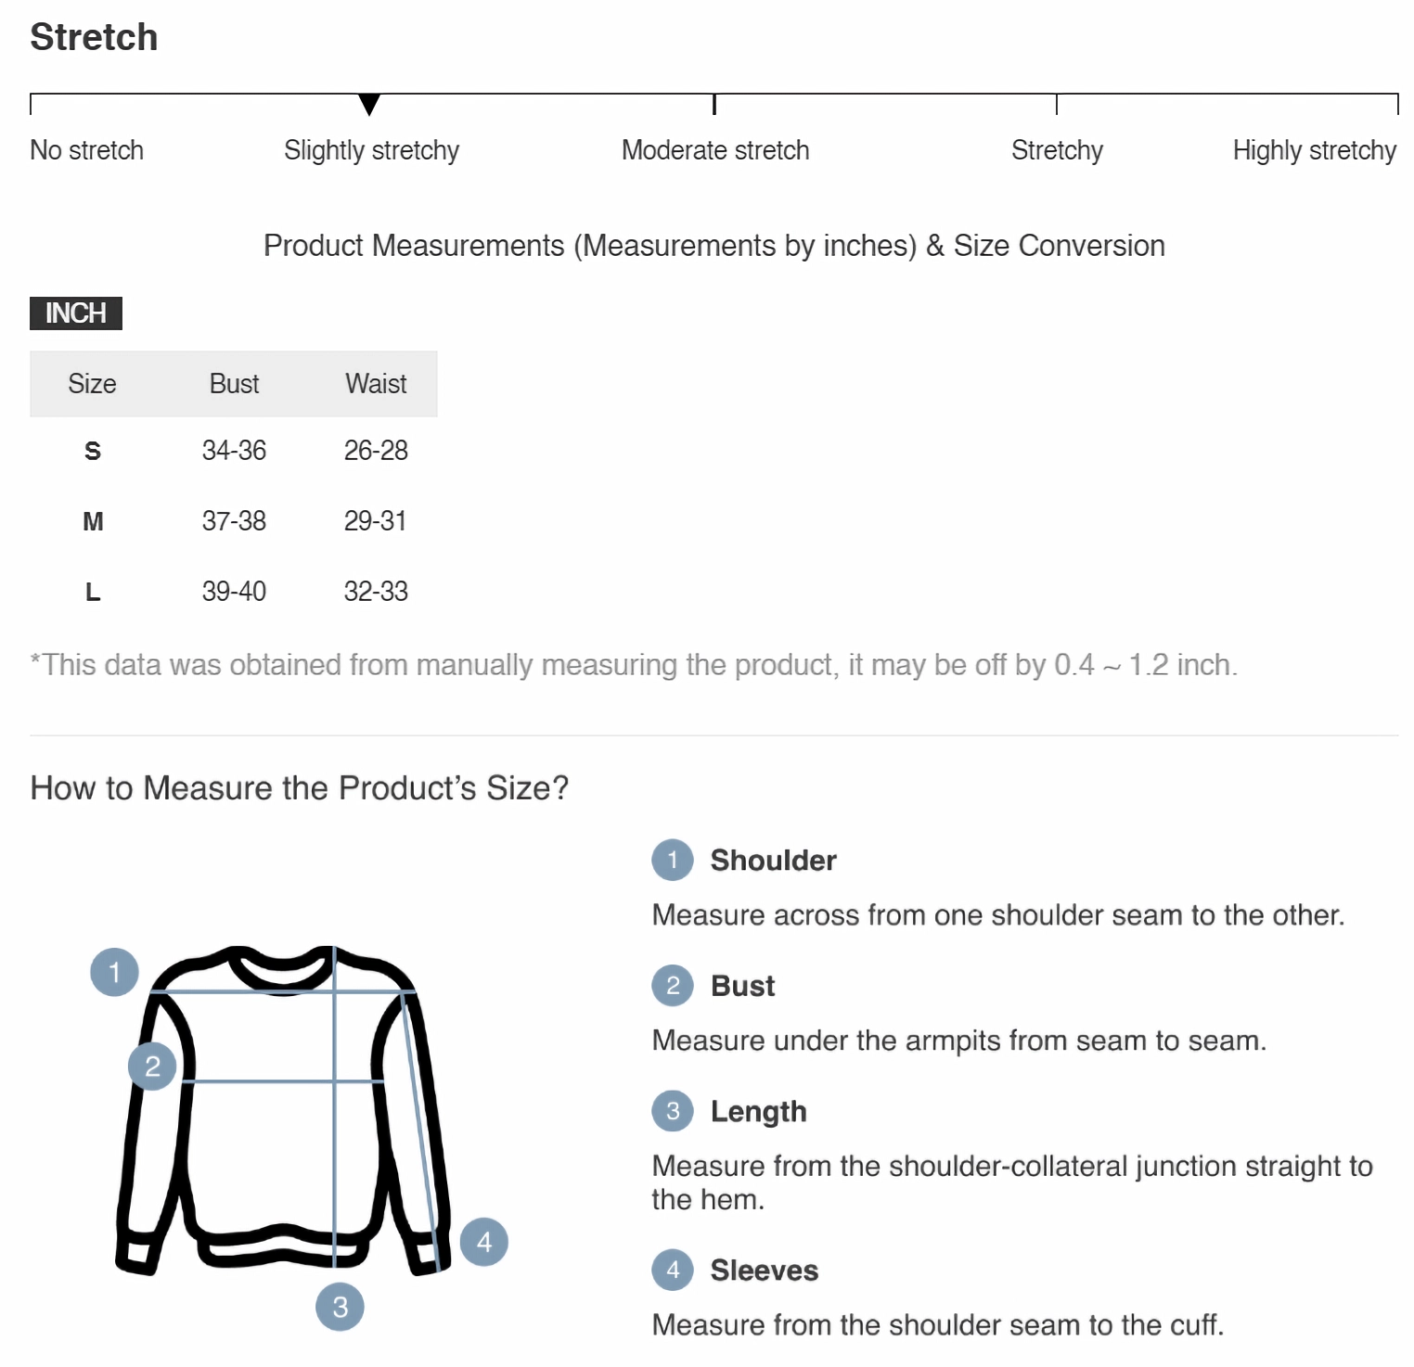Select the size L row label
Viewport: 1414px width, 1367px height.
(x=92, y=592)
